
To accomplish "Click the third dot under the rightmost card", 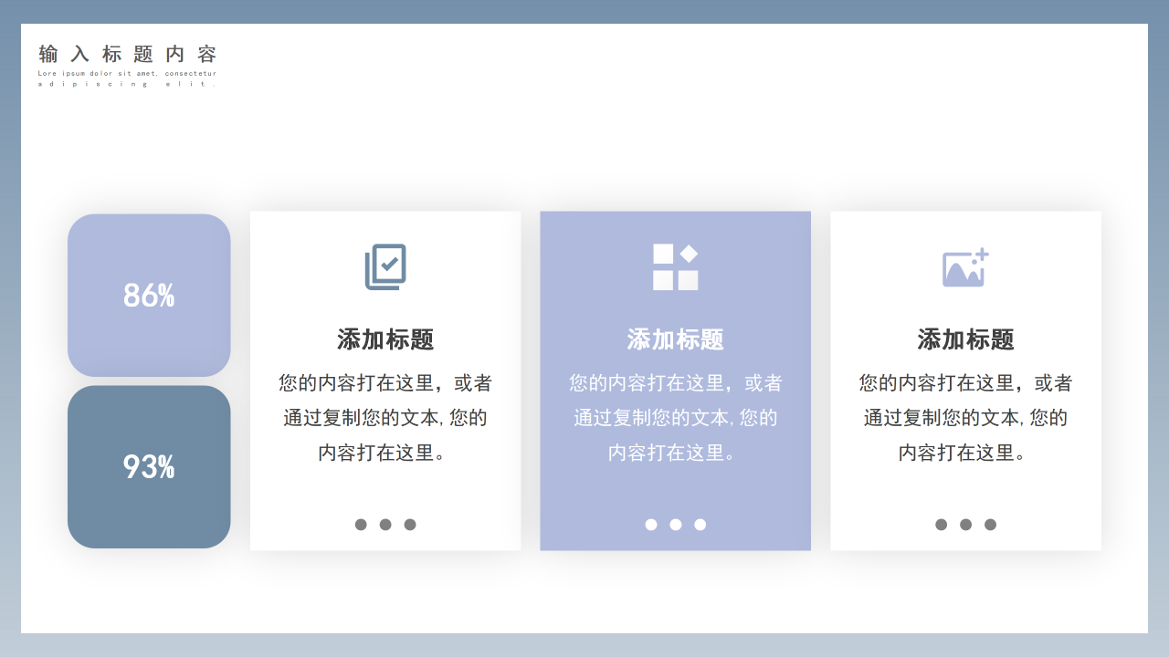I will point(989,524).
